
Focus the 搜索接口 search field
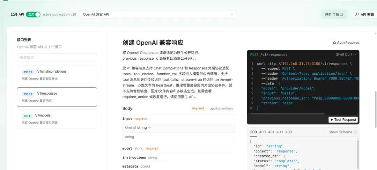57,58
